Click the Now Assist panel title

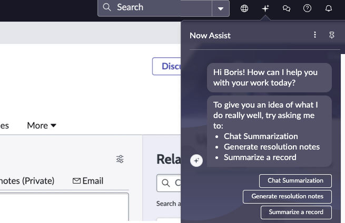[210, 36]
